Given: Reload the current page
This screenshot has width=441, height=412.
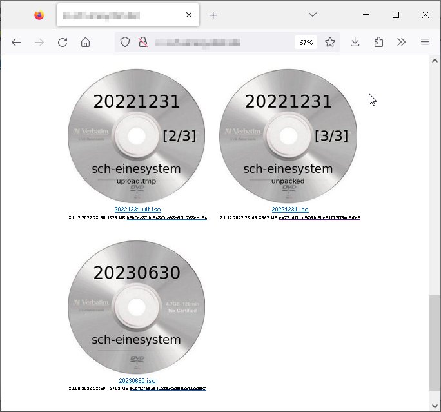Looking at the screenshot, I should [x=63, y=43].
